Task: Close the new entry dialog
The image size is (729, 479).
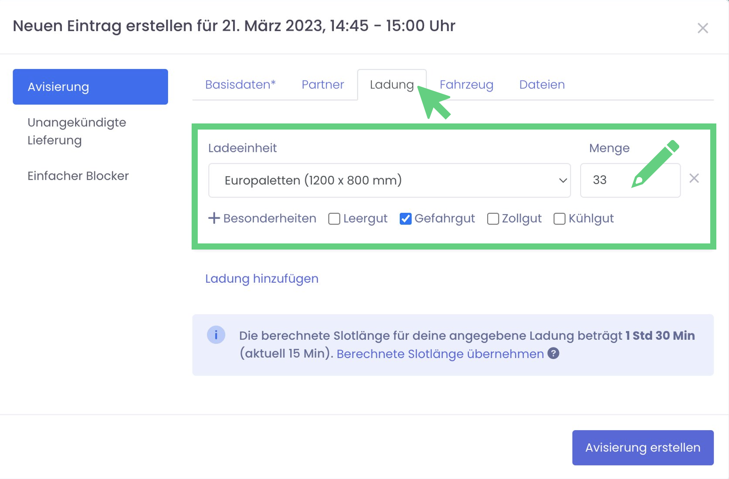Action: click(702, 28)
